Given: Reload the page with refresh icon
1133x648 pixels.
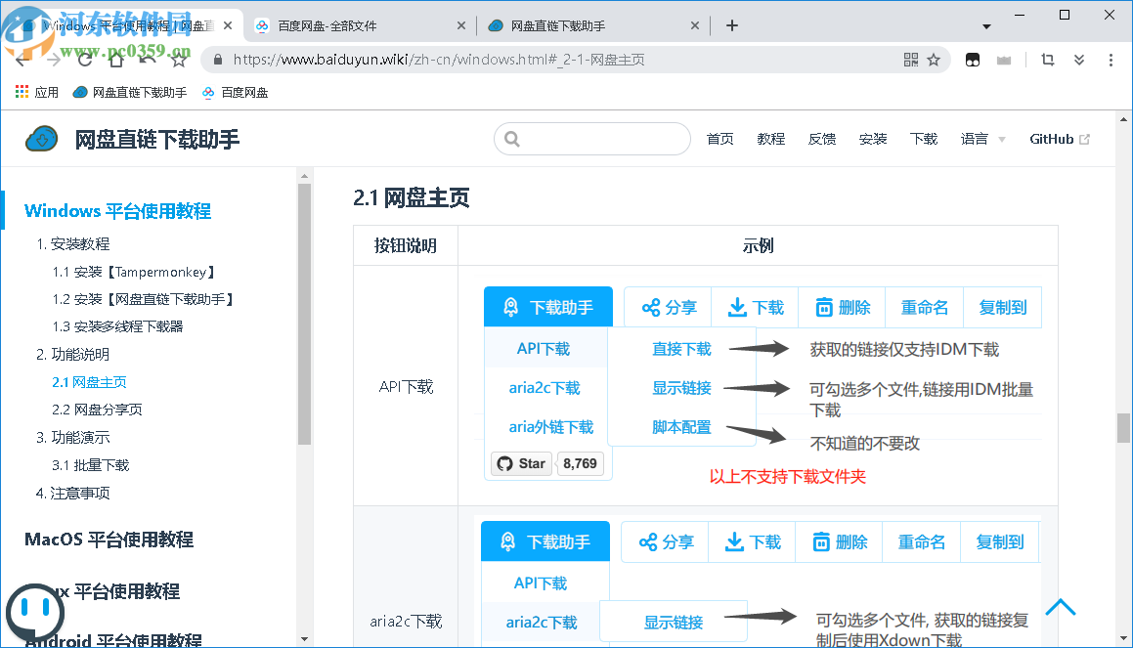Looking at the screenshot, I should point(85,60).
